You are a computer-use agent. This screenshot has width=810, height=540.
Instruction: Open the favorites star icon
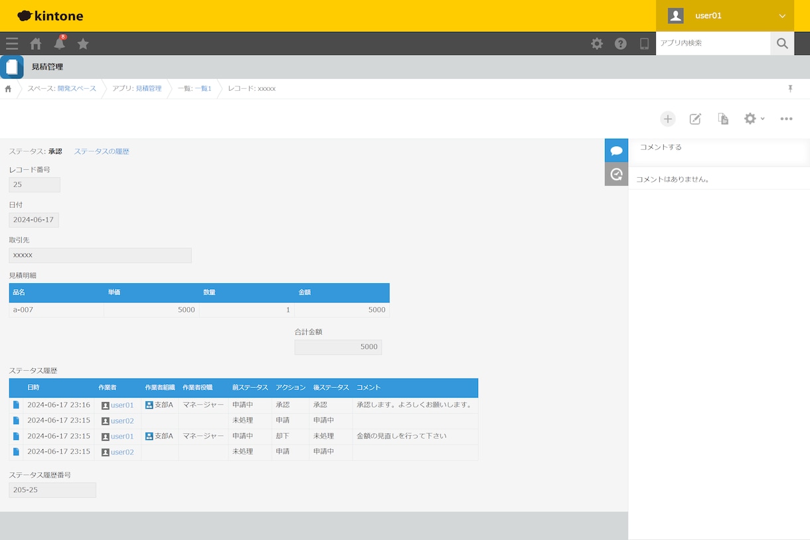[x=83, y=44]
